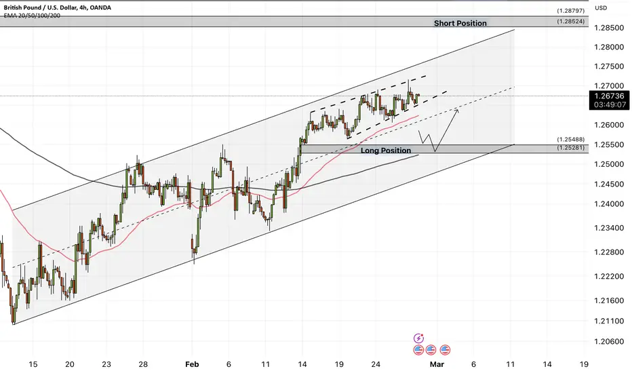Click 1.27500 on the price axis
Screen dimensions: 632x373
609,66
